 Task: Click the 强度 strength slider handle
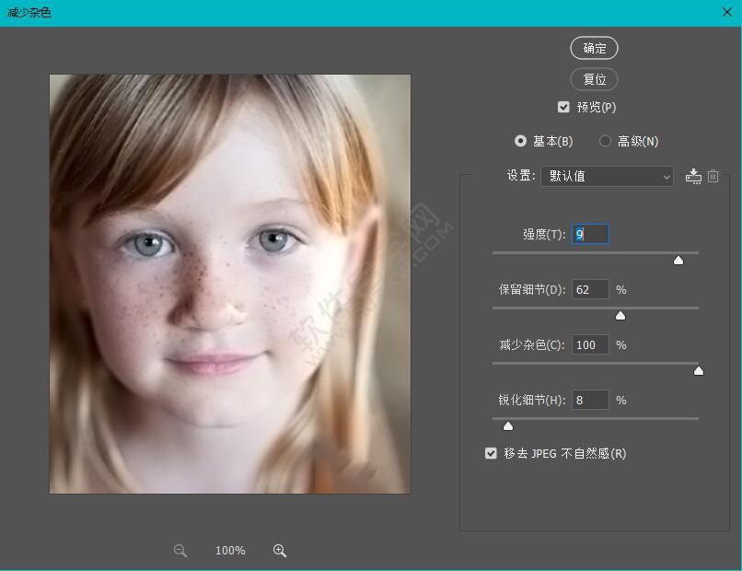tap(678, 261)
